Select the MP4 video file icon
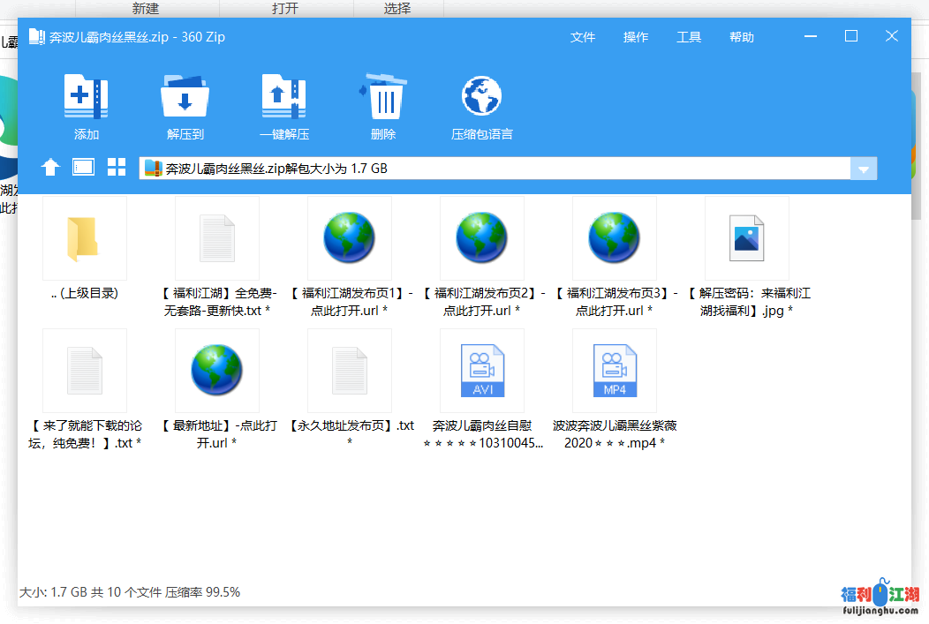Image resolution: width=929 pixels, height=624 pixels. tap(615, 372)
